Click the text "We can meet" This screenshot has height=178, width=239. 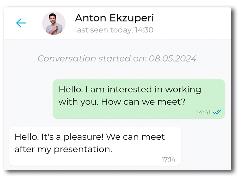[135, 137]
